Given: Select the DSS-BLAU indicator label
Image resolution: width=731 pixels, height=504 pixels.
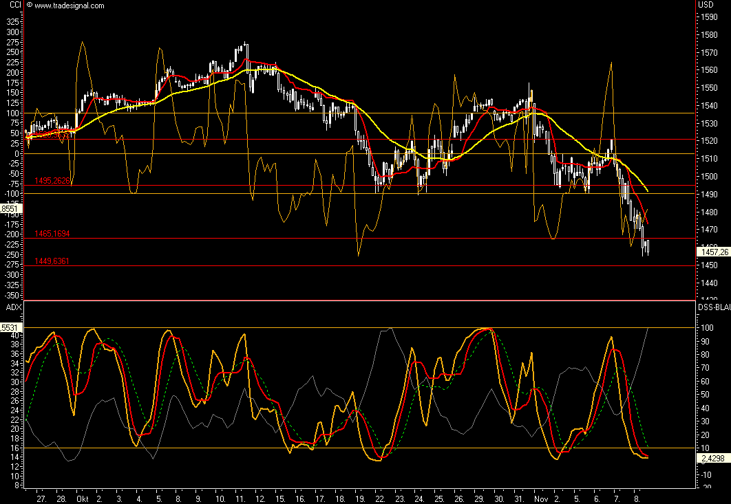Looking at the screenshot, I should click(x=714, y=306).
